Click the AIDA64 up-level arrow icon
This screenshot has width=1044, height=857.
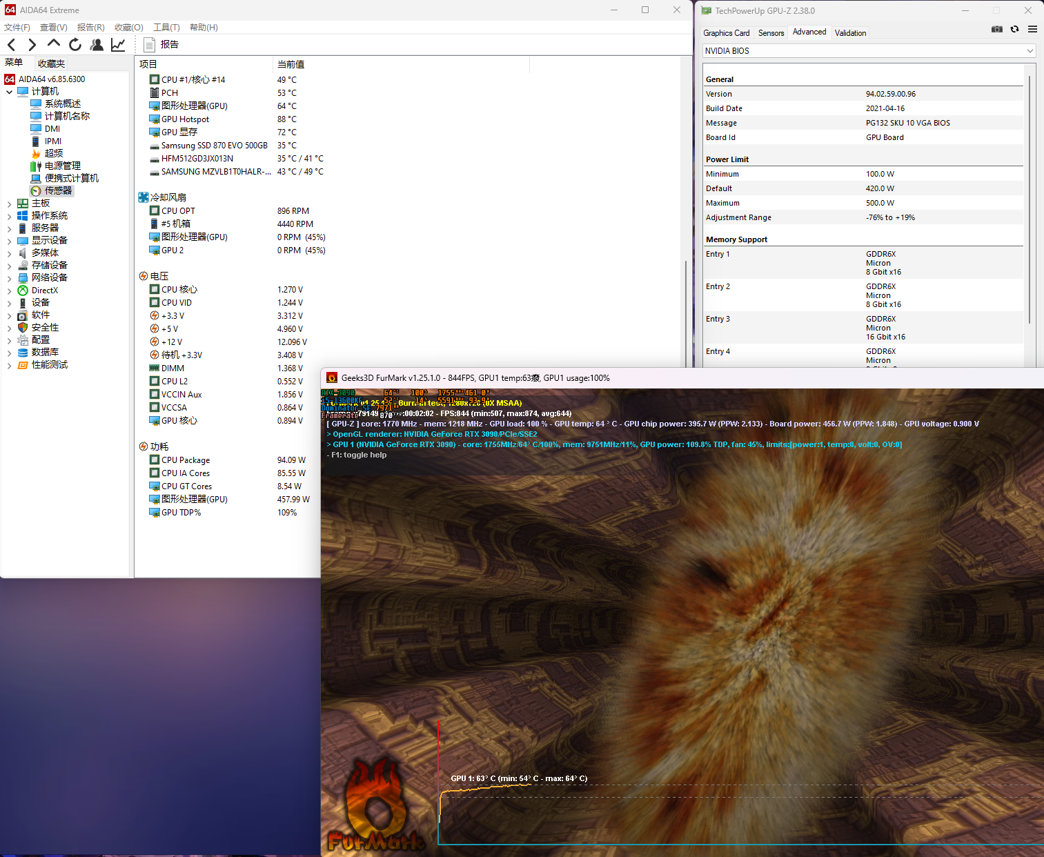coord(53,44)
